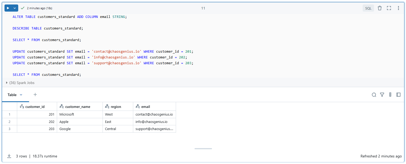
Task: Click row number 2 in results table
Action: click(x=10, y=121)
